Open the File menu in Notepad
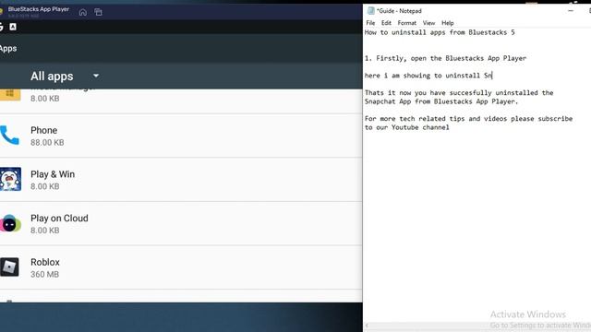The height and width of the screenshot is (332, 591). [370, 23]
